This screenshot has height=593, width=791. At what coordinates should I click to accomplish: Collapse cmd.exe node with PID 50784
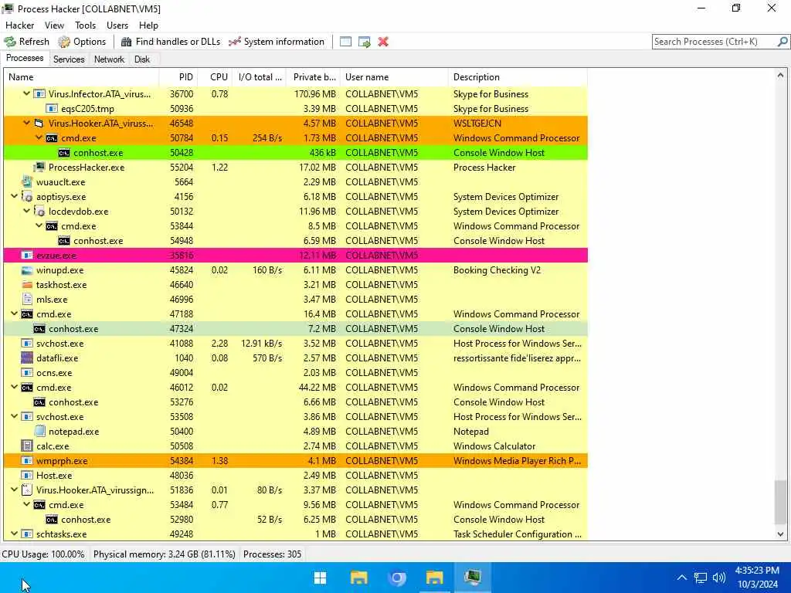[39, 137]
